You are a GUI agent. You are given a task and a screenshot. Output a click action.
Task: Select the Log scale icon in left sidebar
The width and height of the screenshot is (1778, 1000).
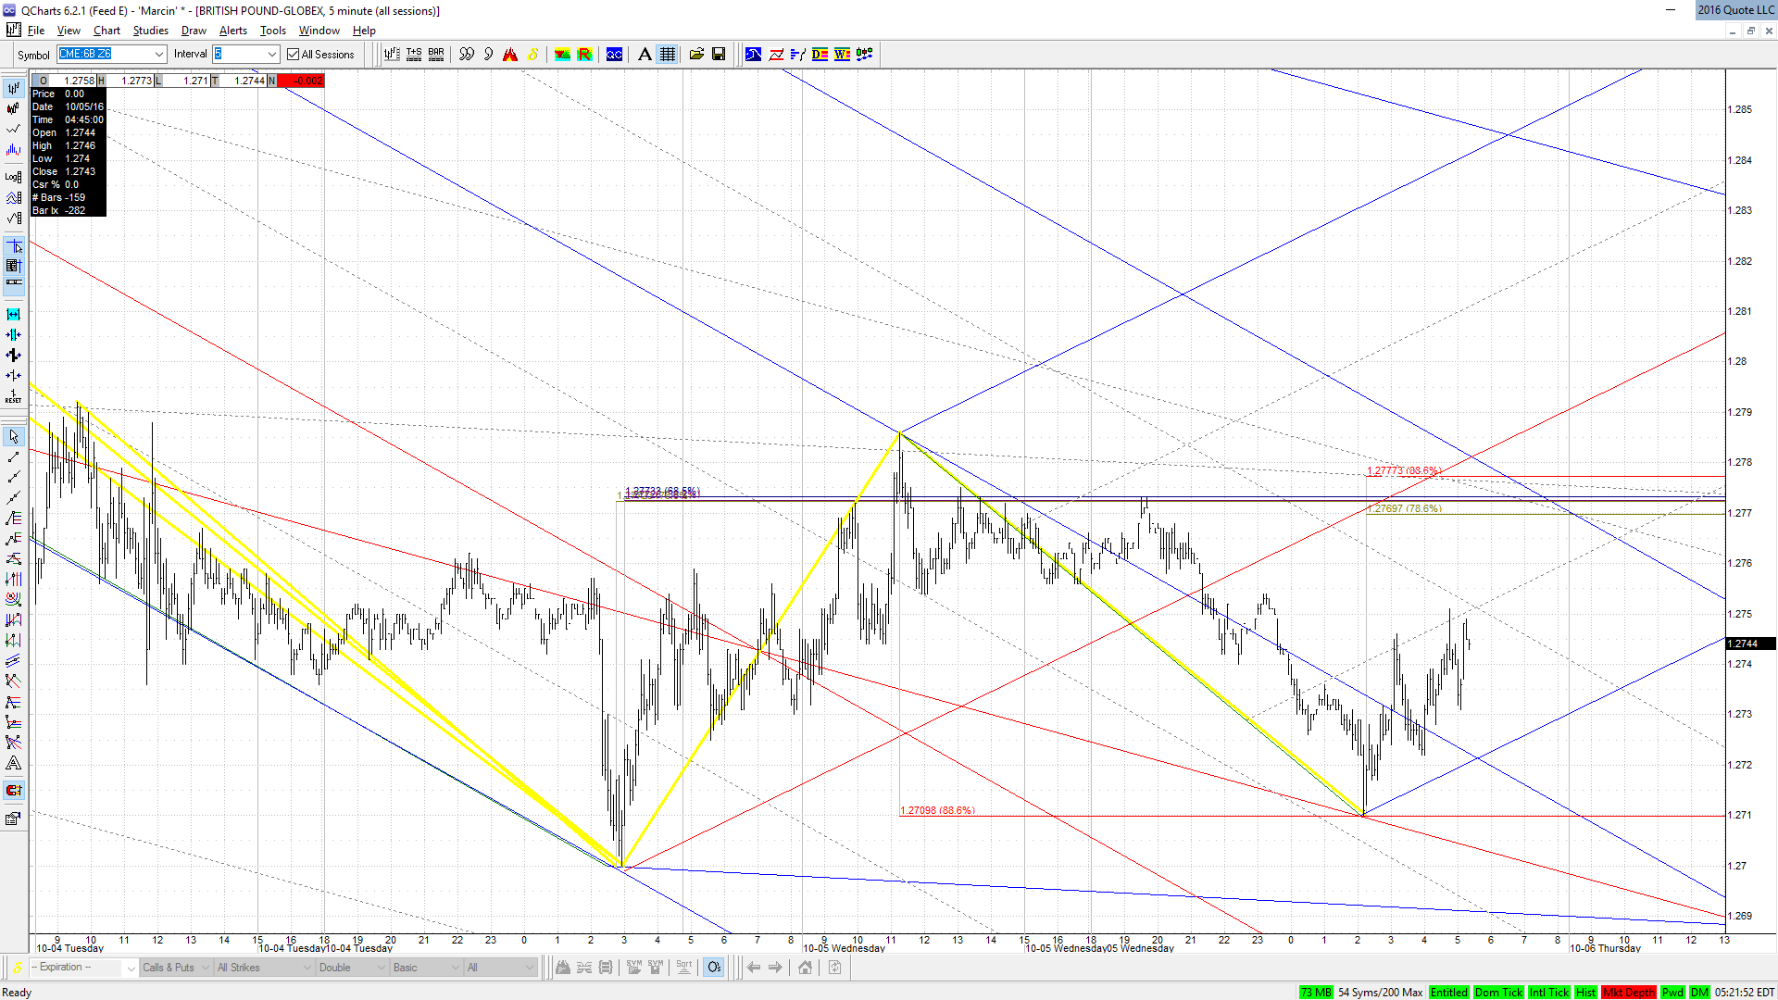[x=14, y=176]
